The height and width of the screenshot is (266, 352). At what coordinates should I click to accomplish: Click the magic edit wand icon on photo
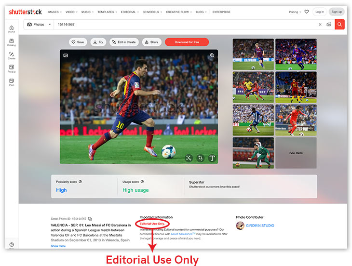[189, 158]
